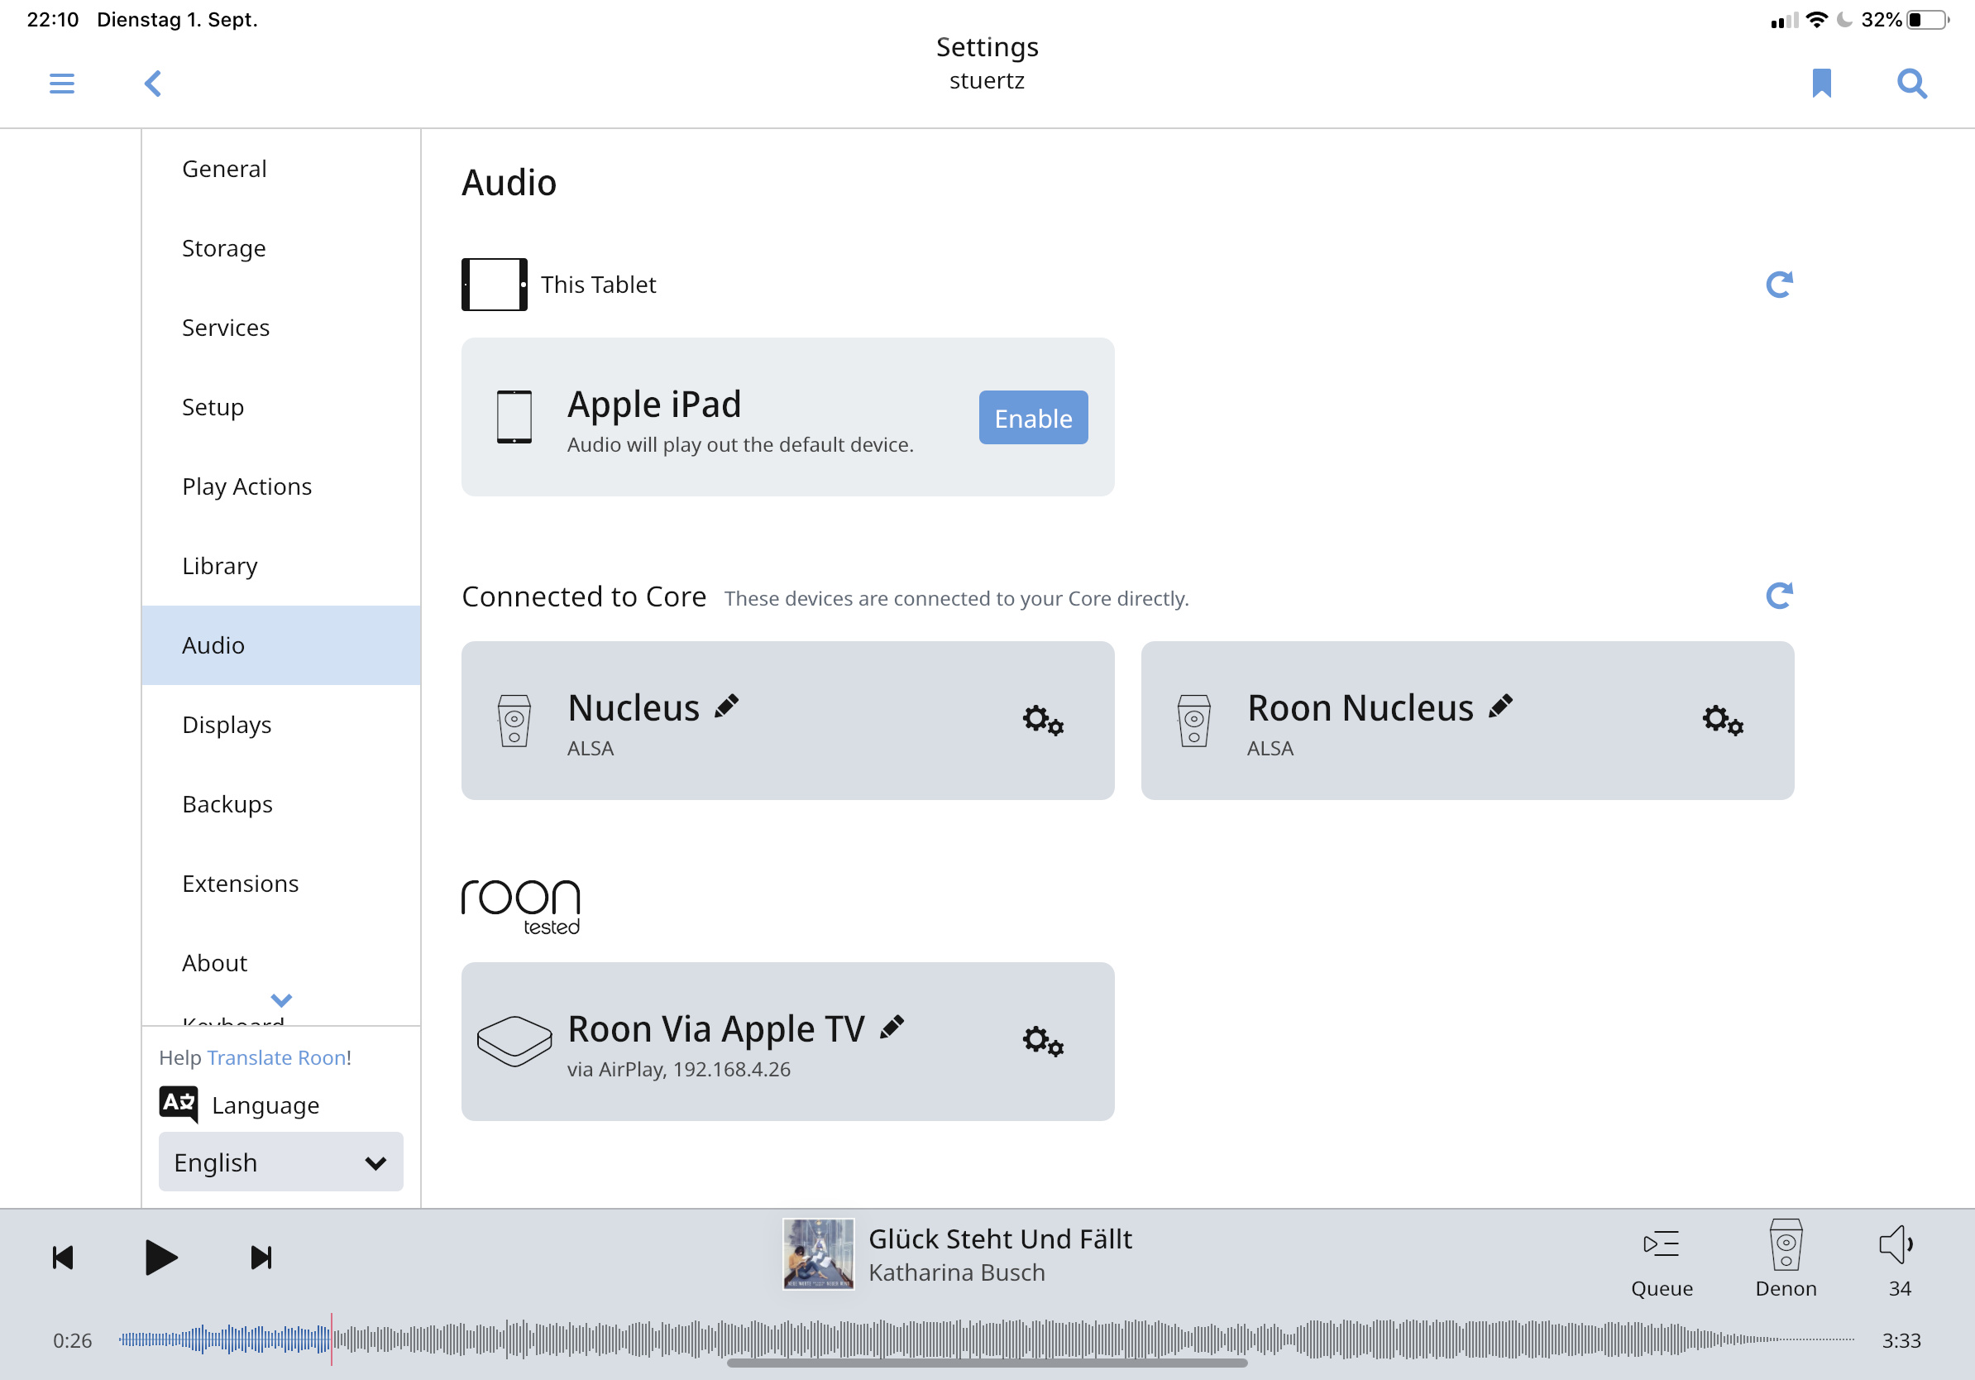This screenshot has width=1975, height=1380.
Task: Open device settings gears for Roon Nucleus
Action: [1722, 720]
